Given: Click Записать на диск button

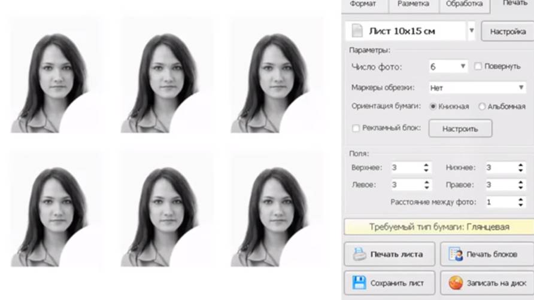Looking at the screenshot, I should [487, 283].
